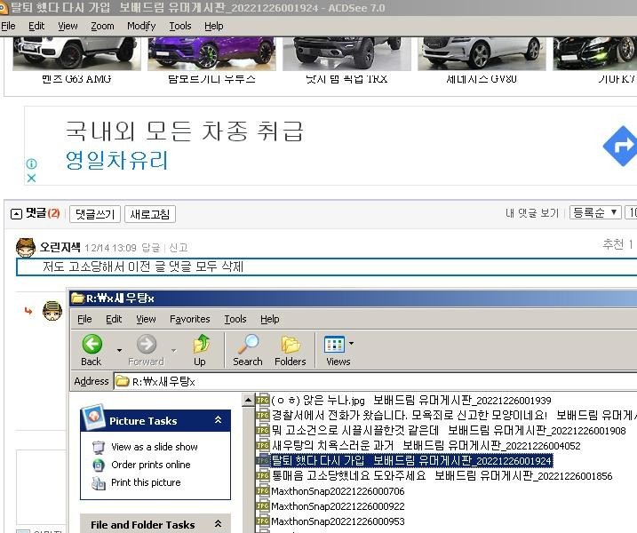Click the blue directions arrow ad icon
Viewport: 637px width, 533px height.
(x=620, y=147)
